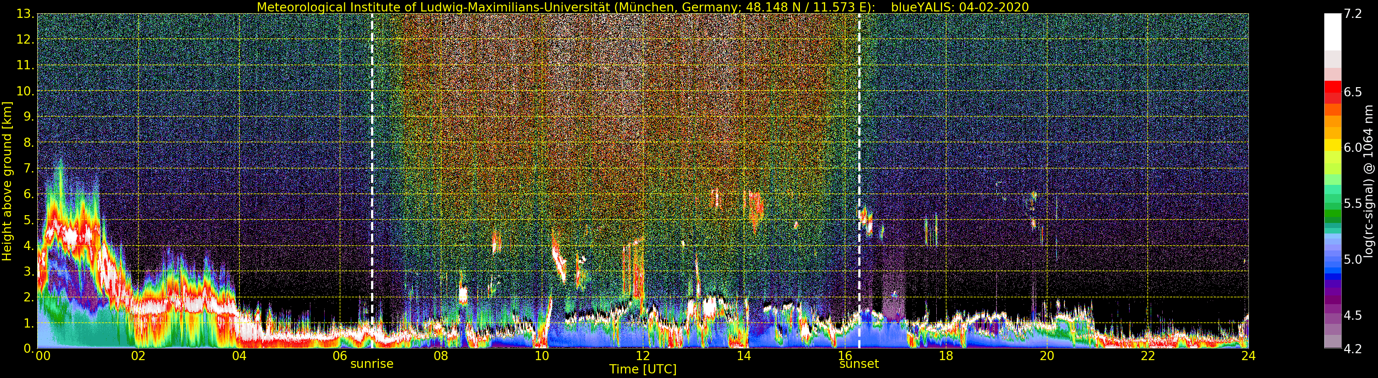Click the 4.5 colorbar tick value
1378x378 pixels.
[x=1353, y=315]
